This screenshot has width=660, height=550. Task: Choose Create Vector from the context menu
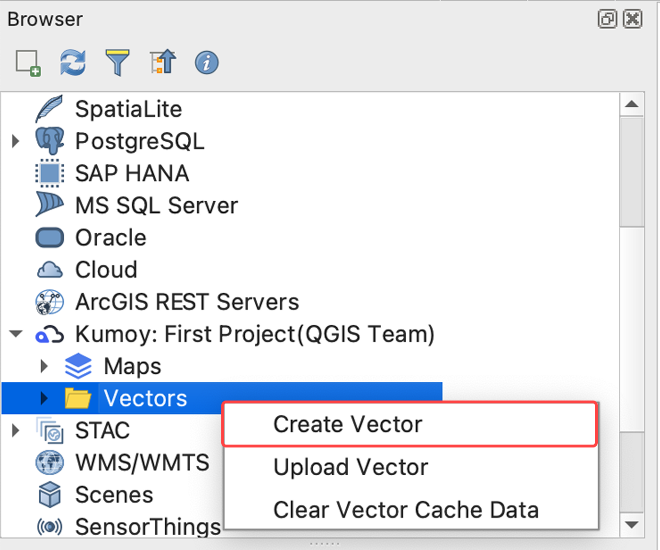click(347, 424)
